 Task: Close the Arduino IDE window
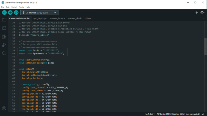coord(203,2)
